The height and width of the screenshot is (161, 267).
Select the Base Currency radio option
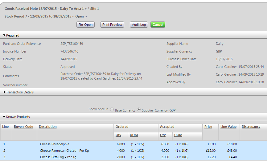tap(112, 110)
